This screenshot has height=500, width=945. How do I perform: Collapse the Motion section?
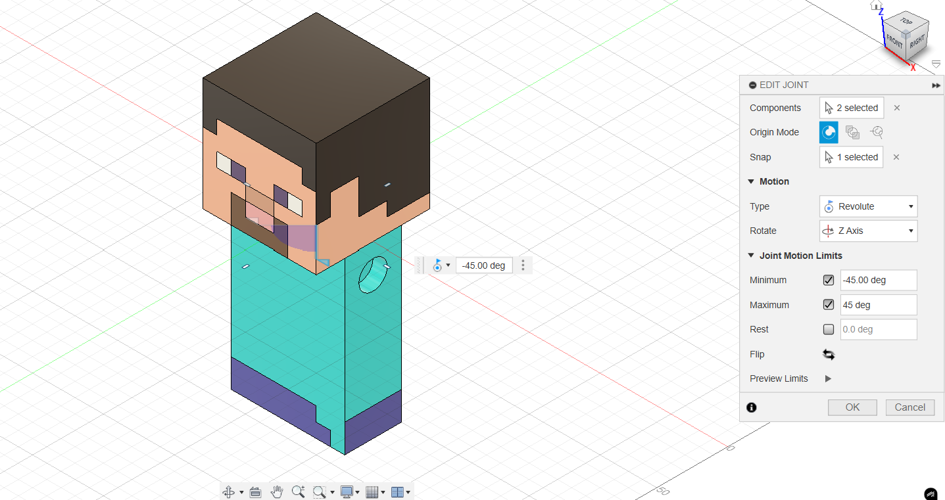click(x=752, y=182)
